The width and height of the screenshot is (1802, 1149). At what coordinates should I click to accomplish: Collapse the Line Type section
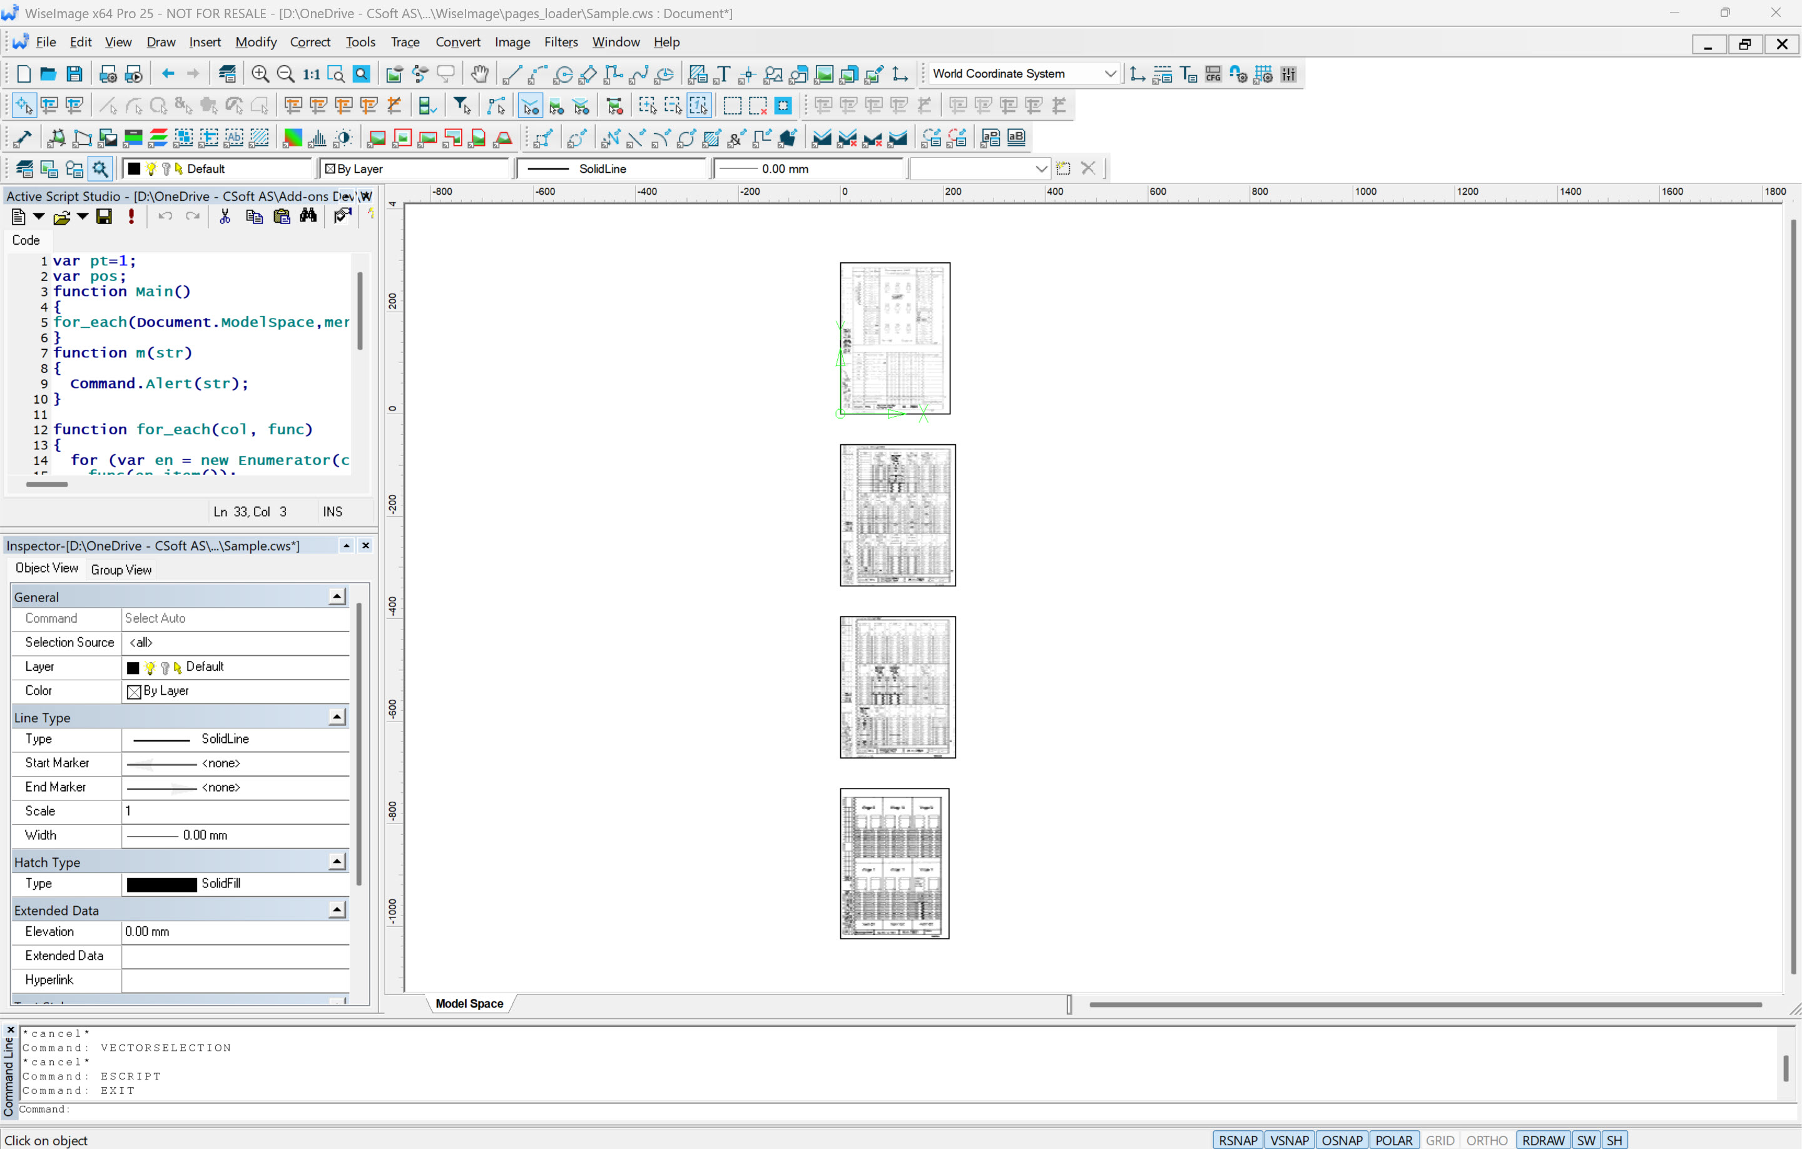[337, 717]
